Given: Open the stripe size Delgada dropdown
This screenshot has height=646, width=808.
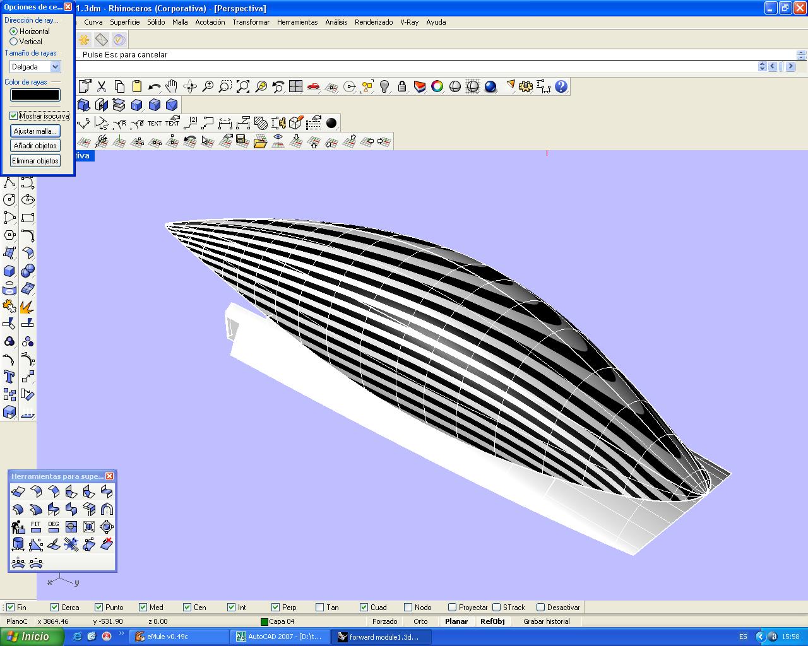Looking at the screenshot, I should pyautogui.click(x=55, y=67).
